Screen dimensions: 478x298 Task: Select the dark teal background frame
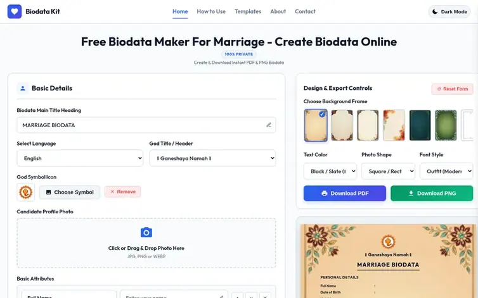coord(420,125)
